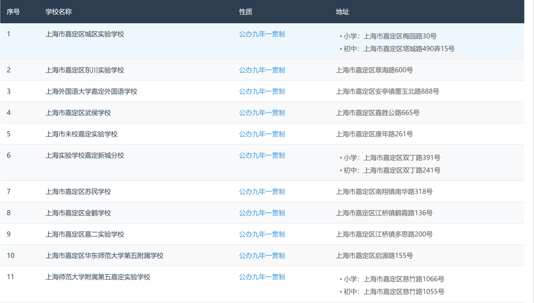Screen dimensions: 534x303
Task: Click address 康年路261号
Action: click(374, 134)
